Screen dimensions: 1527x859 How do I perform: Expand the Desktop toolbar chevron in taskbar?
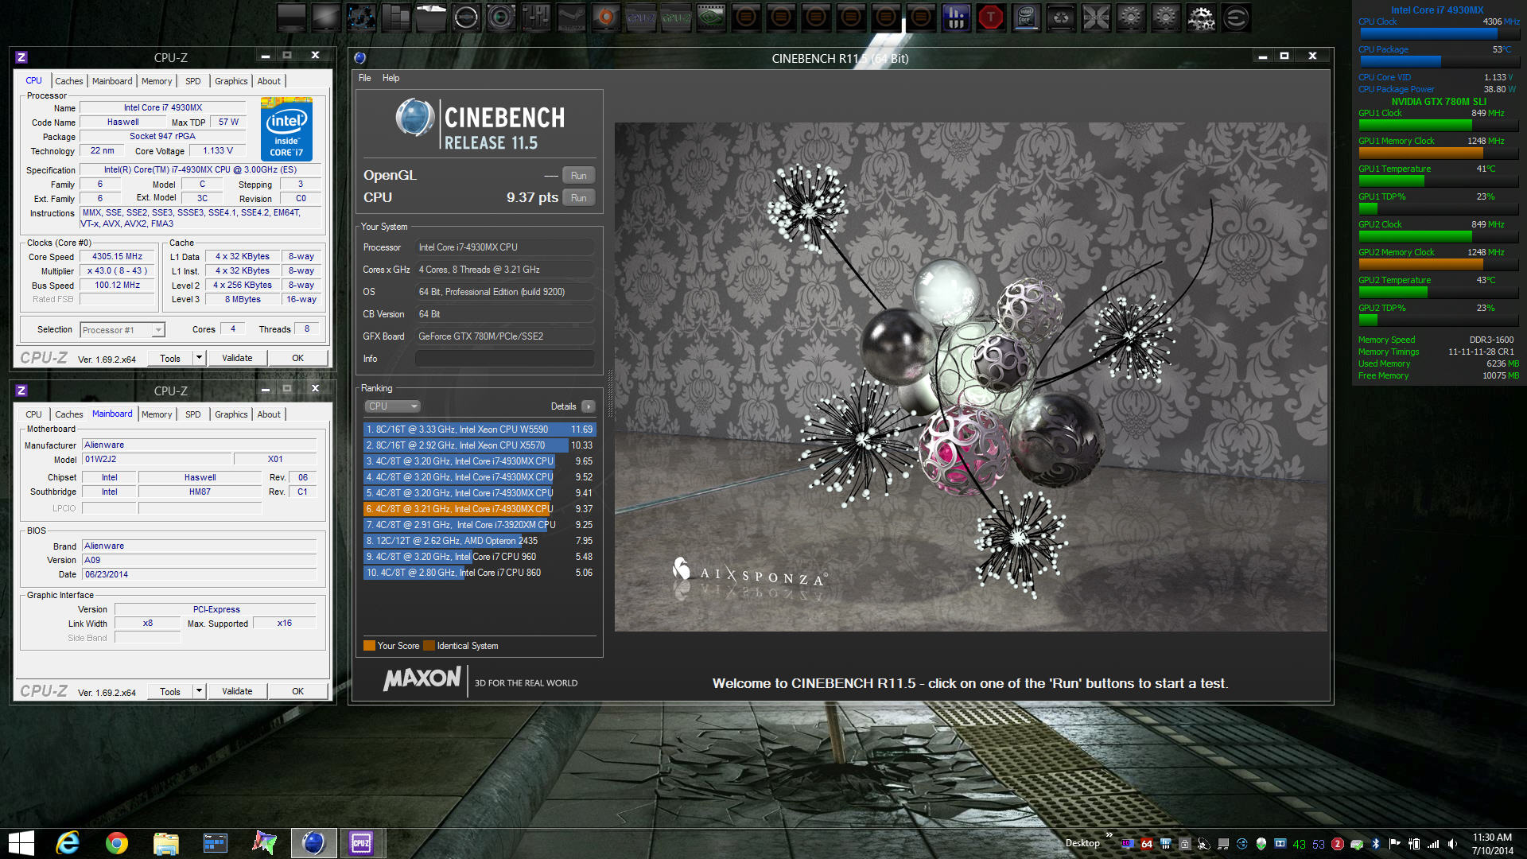(x=1109, y=835)
